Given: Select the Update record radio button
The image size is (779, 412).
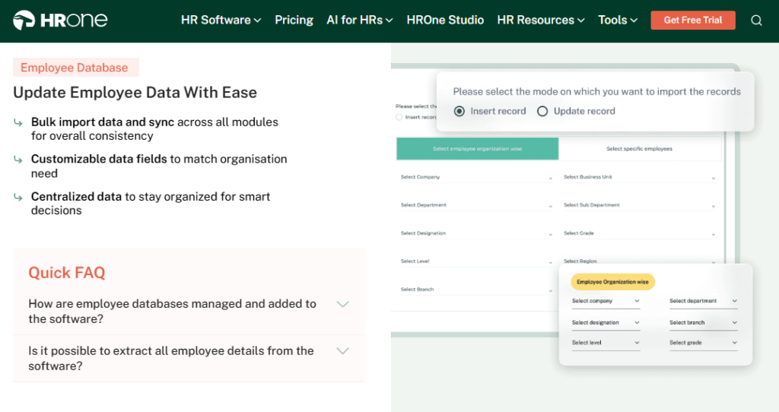Looking at the screenshot, I should pyautogui.click(x=542, y=111).
